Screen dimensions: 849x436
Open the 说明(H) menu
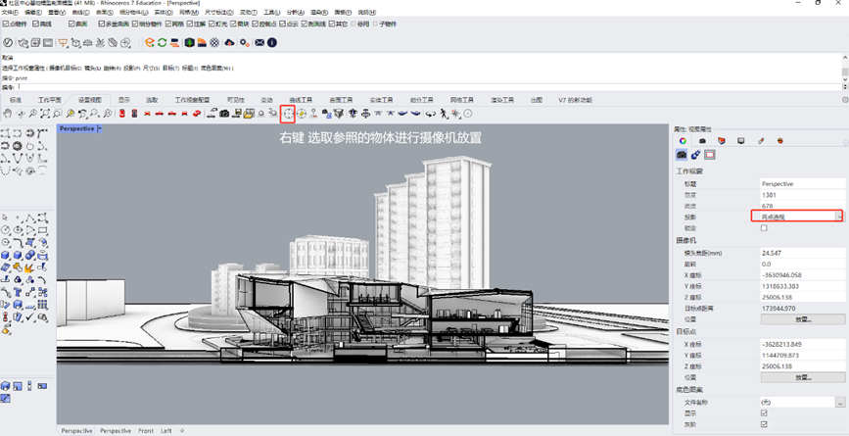tap(367, 12)
